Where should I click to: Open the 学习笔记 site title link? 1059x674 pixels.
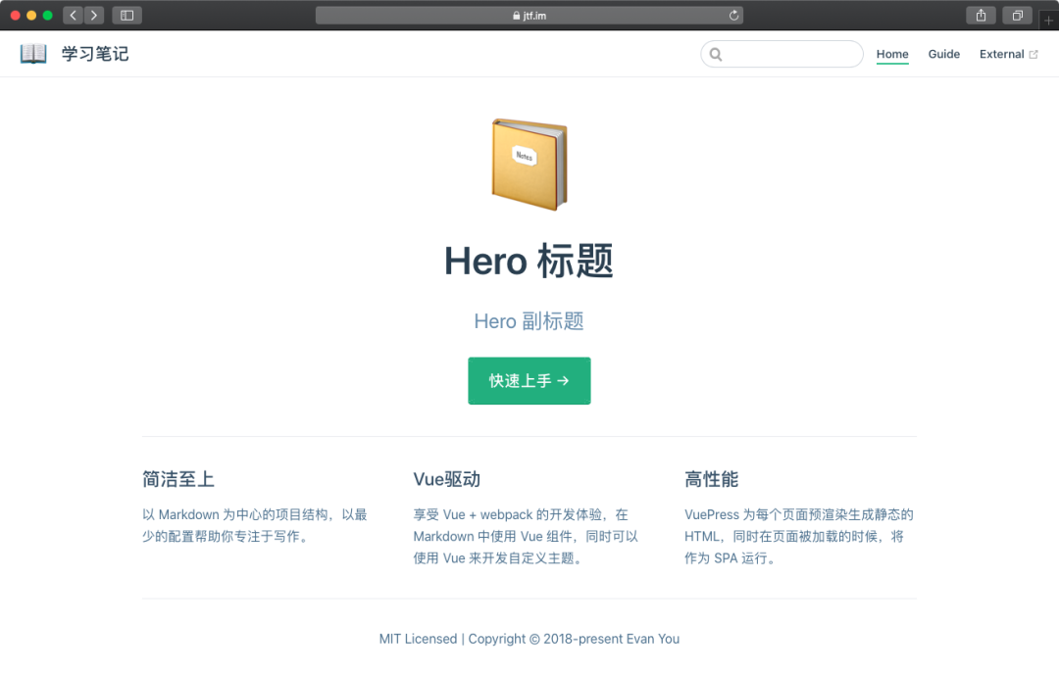pyautogui.click(x=95, y=54)
